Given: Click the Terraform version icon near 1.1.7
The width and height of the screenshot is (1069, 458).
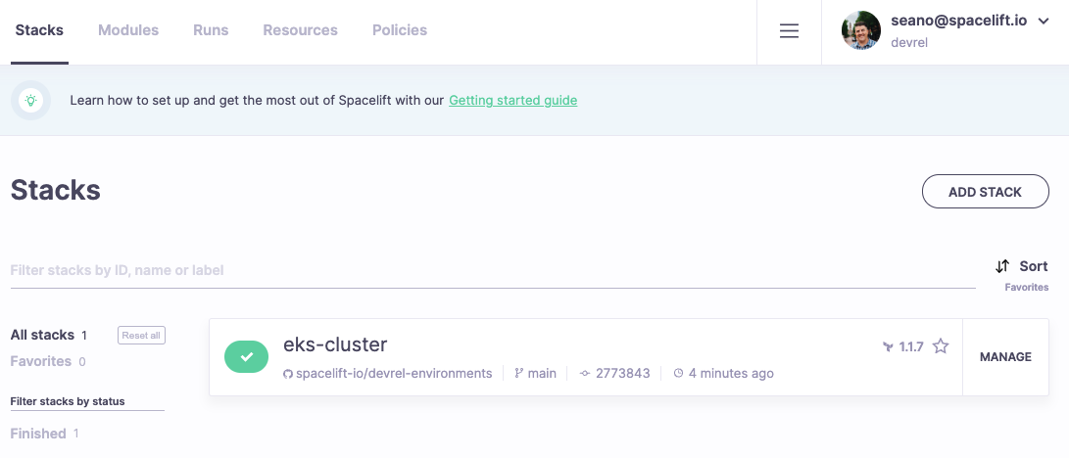Looking at the screenshot, I should click(888, 346).
